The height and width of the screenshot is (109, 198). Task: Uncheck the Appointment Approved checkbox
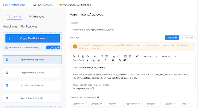point(7,60)
